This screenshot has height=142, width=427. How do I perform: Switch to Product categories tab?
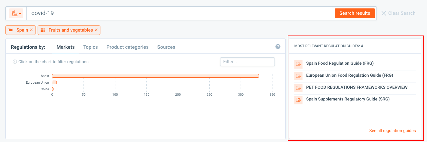coord(127,47)
